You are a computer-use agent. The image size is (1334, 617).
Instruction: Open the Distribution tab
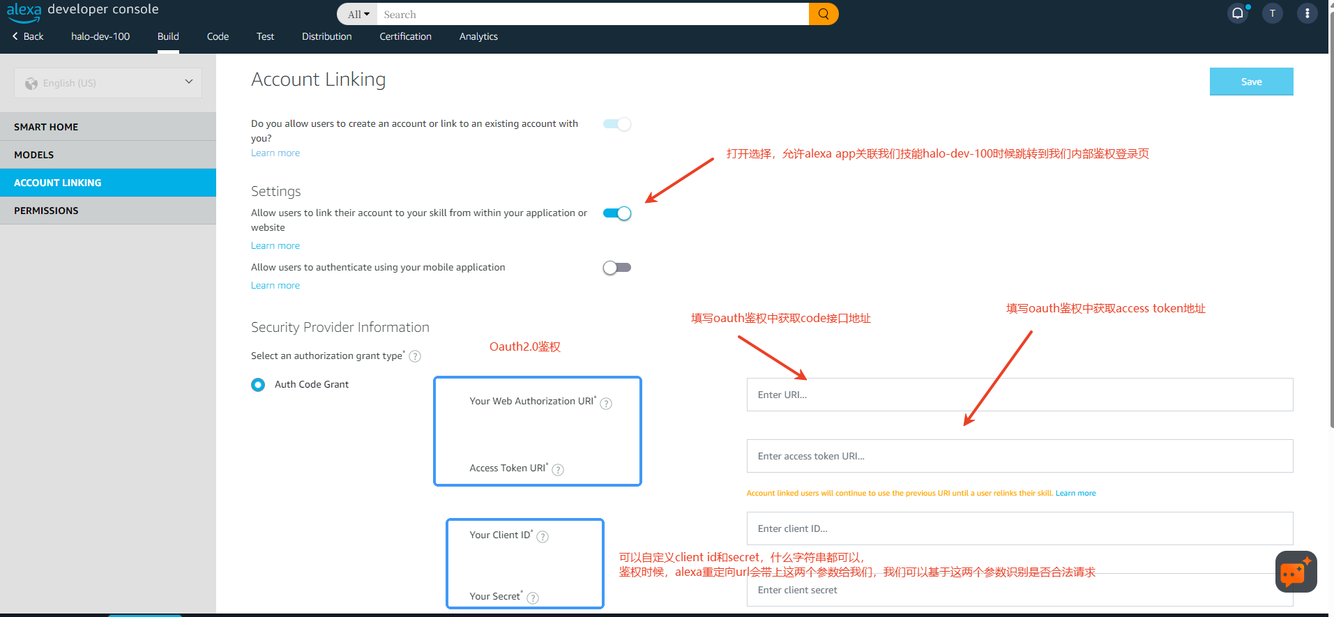point(326,36)
